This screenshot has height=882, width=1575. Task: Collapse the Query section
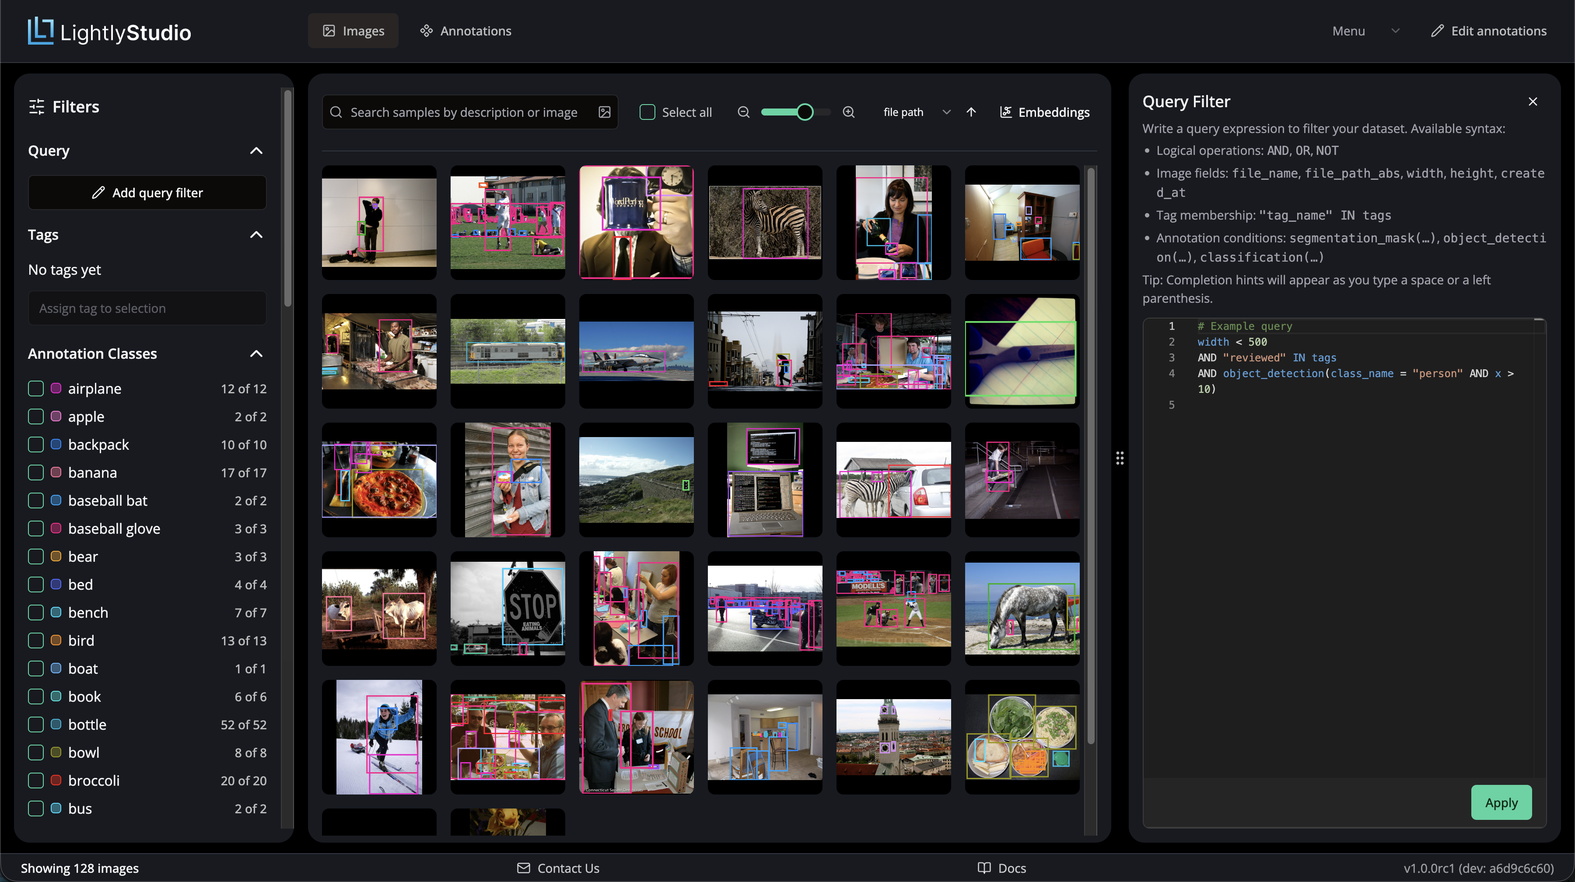tap(256, 150)
